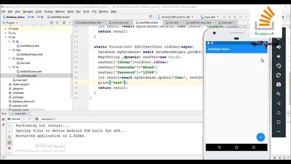Open the File menu
Image resolution: width=291 pixels, height=164 pixels.
[3, 11]
